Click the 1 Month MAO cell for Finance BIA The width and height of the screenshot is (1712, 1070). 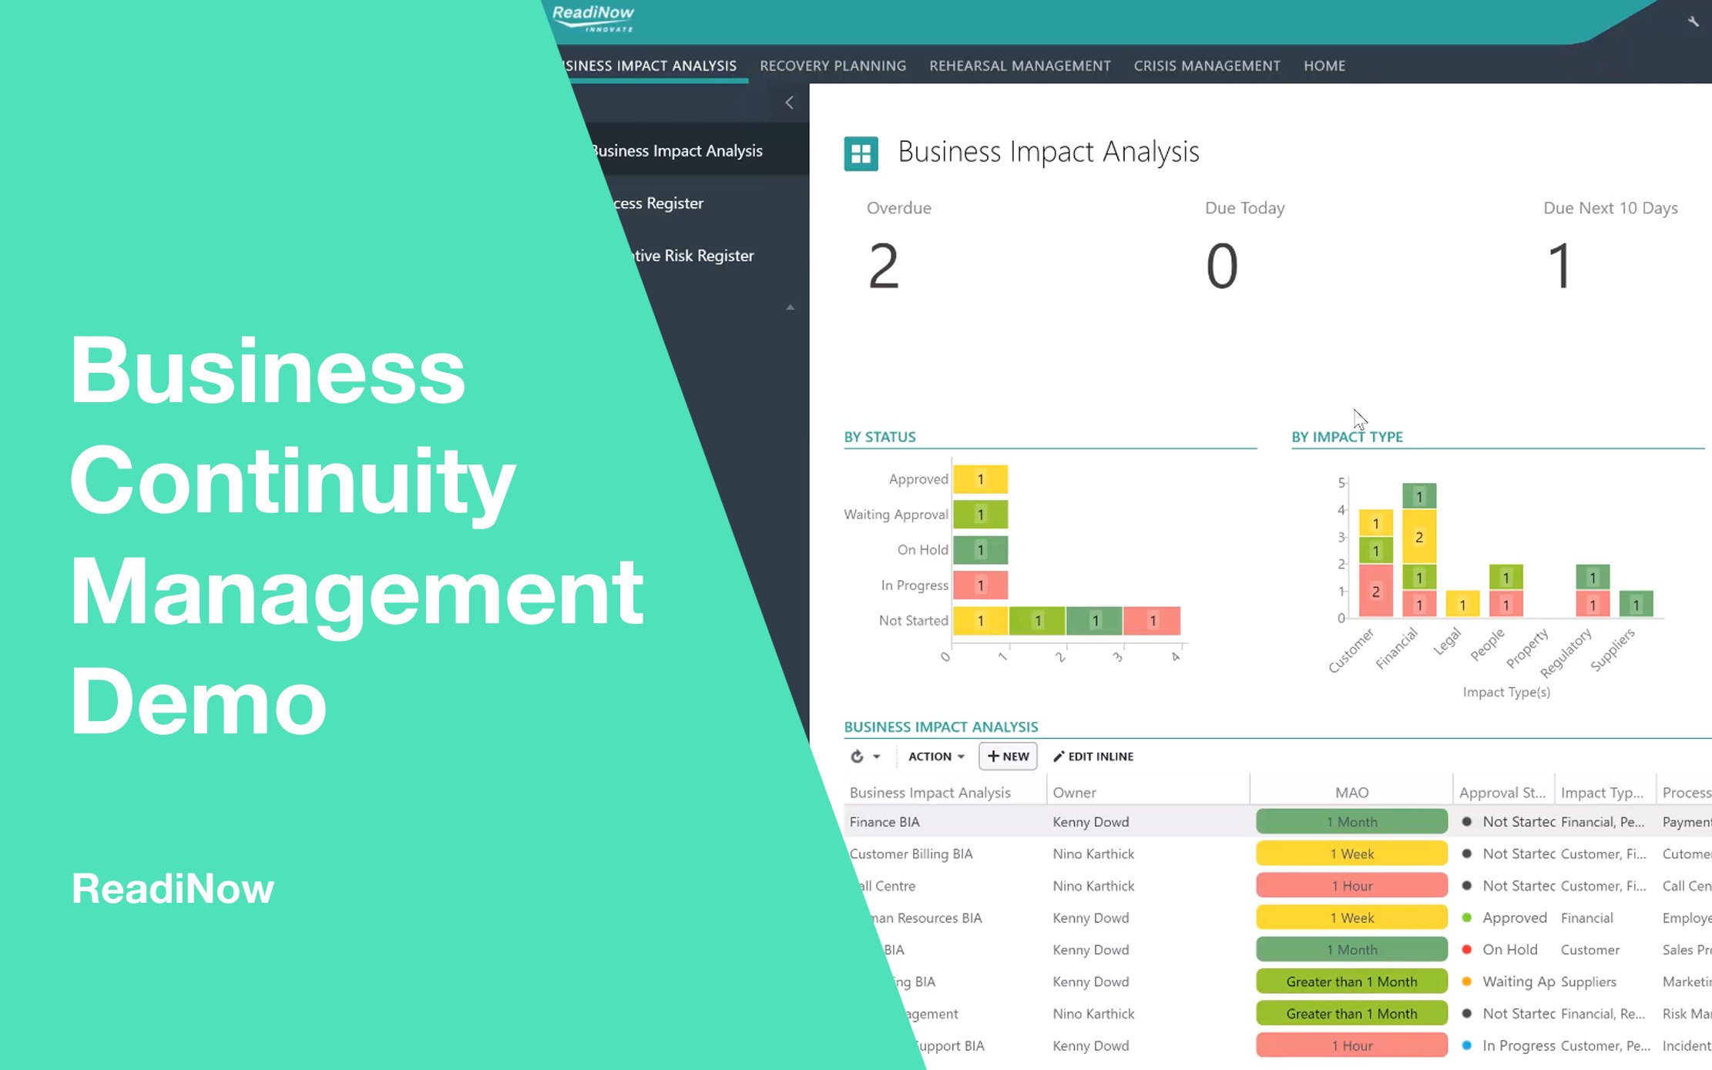(x=1351, y=822)
